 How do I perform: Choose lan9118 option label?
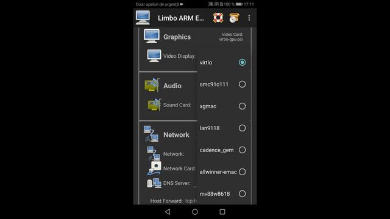pyautogui.click(x=210, y=128)
